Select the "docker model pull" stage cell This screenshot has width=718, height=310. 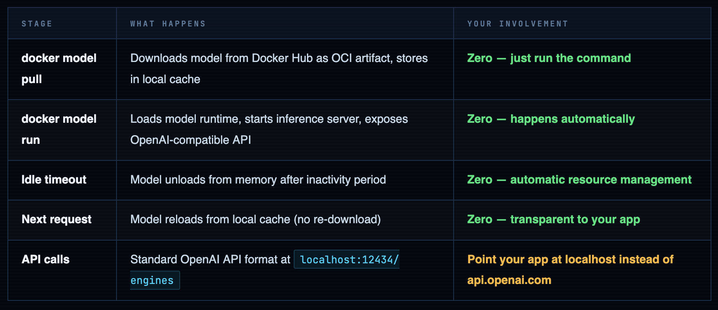click(x=59, y=69)
